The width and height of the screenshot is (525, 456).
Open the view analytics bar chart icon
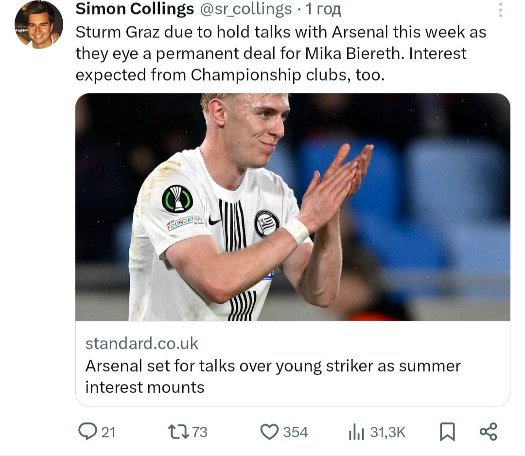356,432
